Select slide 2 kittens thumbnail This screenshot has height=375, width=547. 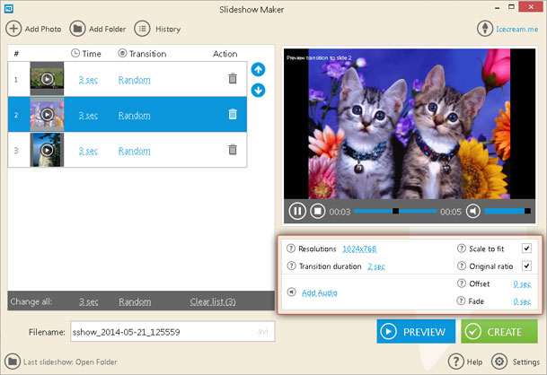click(x=47, y=114)
